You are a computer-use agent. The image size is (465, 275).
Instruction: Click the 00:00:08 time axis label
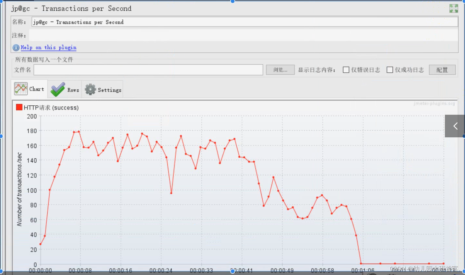click(80, 270)
